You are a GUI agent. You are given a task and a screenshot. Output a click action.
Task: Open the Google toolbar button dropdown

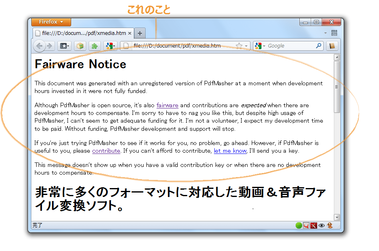[110, 46]
